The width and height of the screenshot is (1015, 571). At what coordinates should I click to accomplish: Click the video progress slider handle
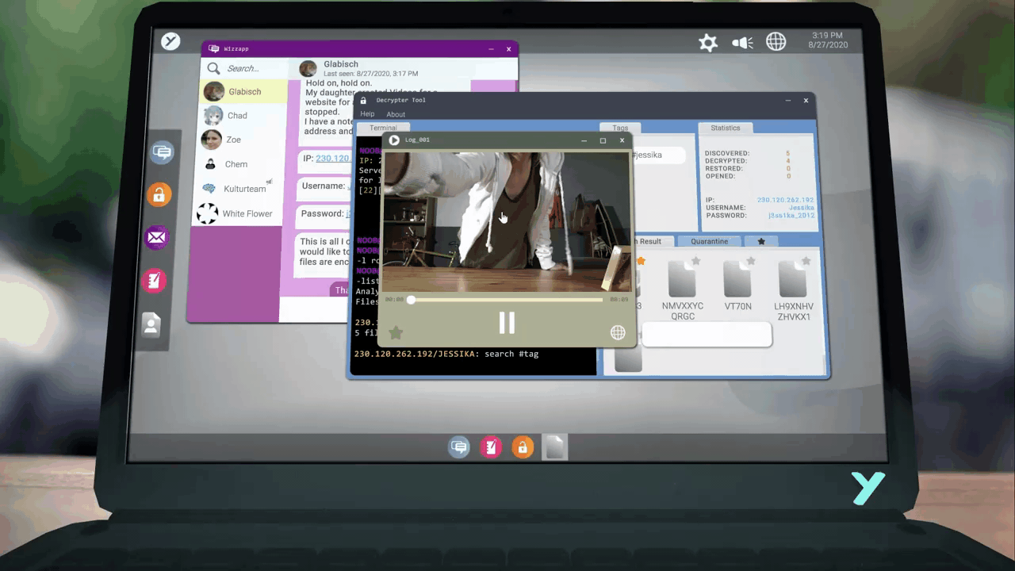[x=411, y=300]
